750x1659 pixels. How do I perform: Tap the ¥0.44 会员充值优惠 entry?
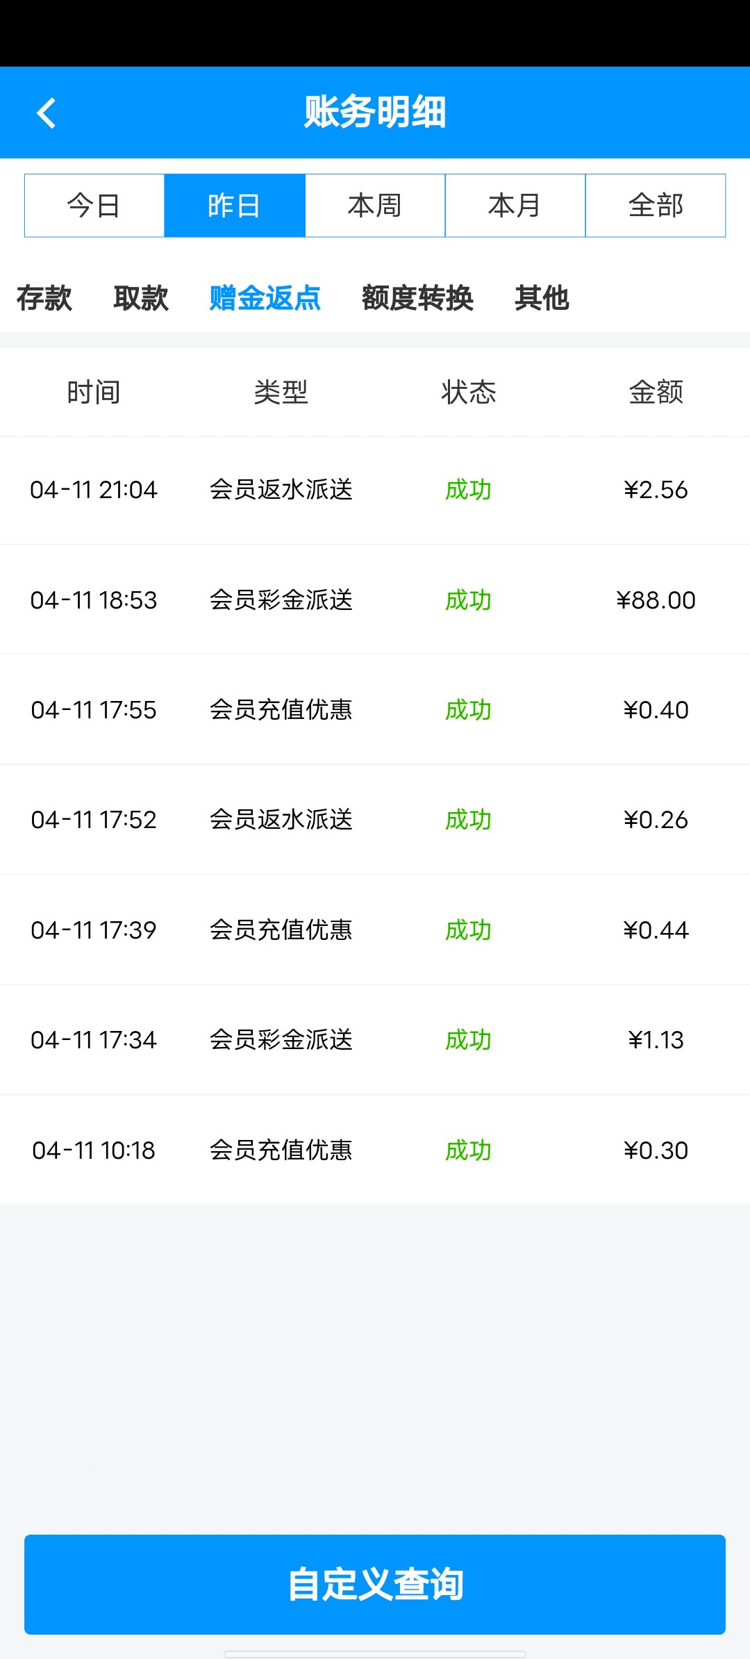(x=375, y=930)
